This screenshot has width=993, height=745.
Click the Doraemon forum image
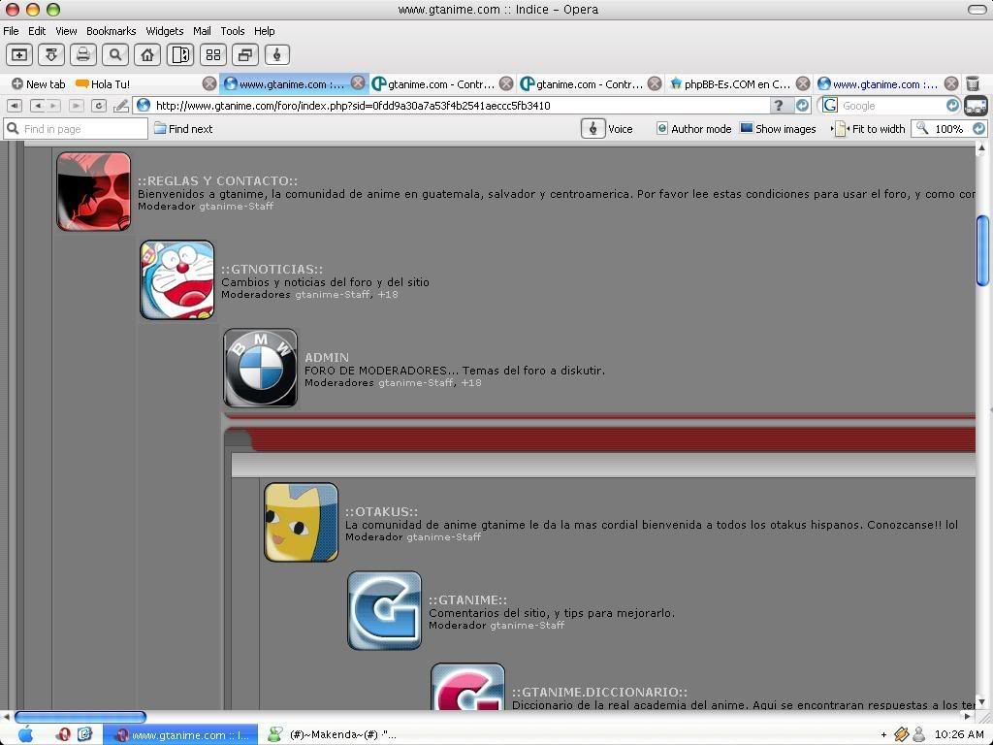176,280
